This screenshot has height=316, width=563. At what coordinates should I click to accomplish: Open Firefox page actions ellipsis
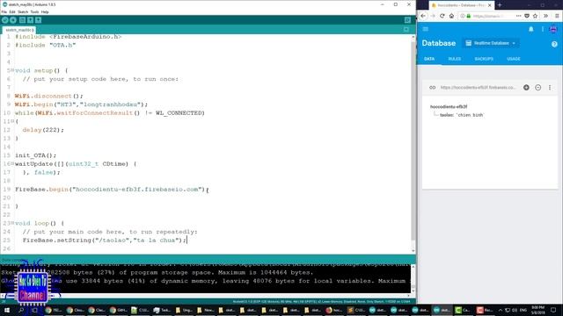pos(518,16)
